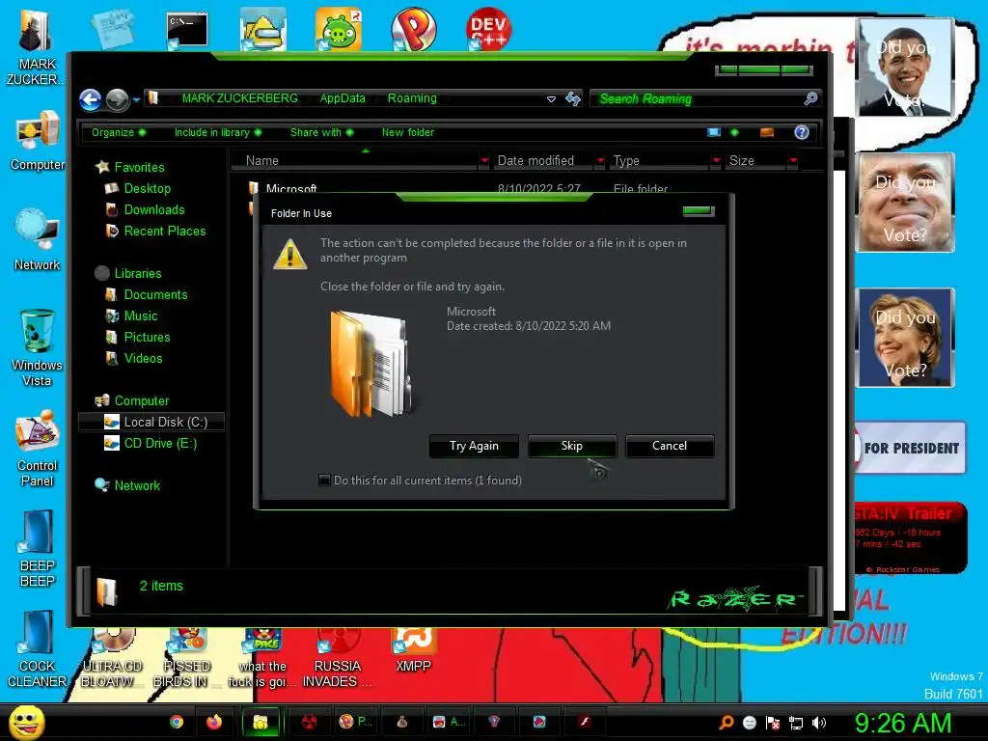
Task: Open the money bag taskbar item
Action: [x=401, y=722]
